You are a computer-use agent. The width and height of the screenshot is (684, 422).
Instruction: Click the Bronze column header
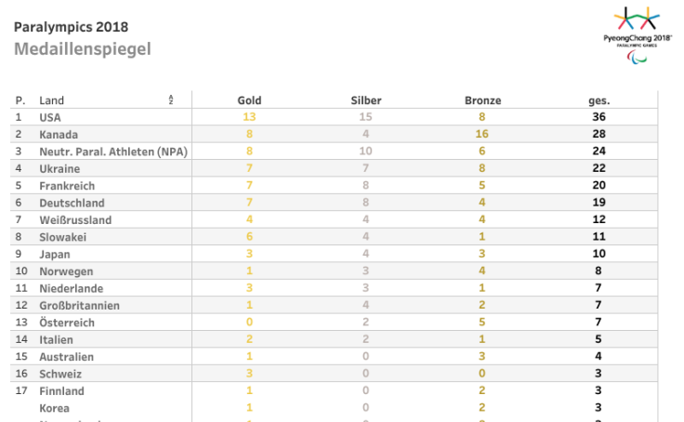pyautogui.click(x=482, y=100)
